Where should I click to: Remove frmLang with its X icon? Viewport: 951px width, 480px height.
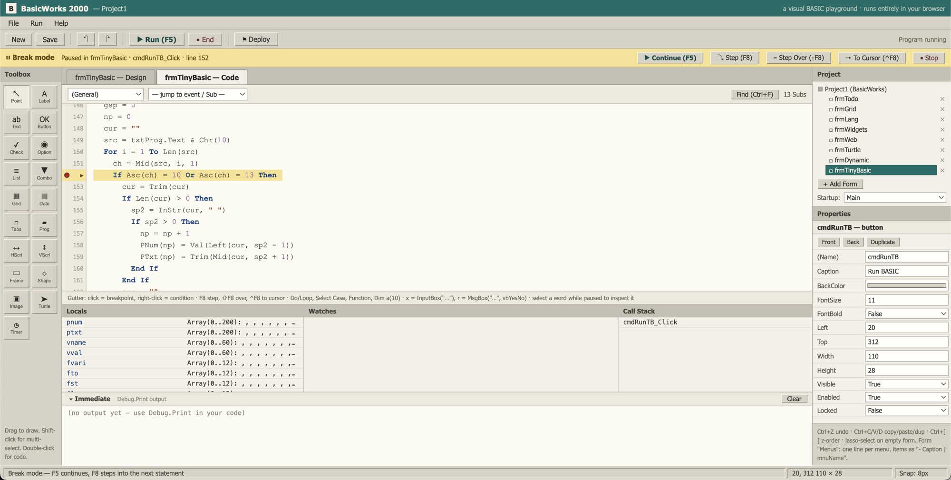942,119
